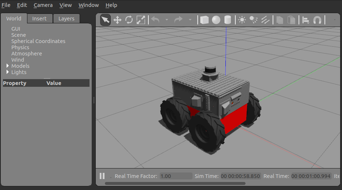Insert a box shape
This screenshot has height=190, width=342.
[x=204, y=20]
